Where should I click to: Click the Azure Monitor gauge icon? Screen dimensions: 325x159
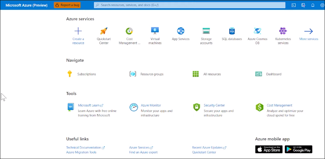coord(134,107)
